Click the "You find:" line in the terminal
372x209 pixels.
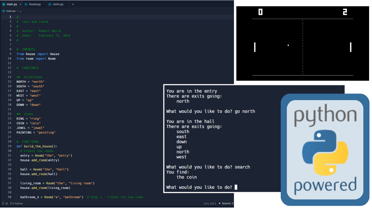point(178,172)
